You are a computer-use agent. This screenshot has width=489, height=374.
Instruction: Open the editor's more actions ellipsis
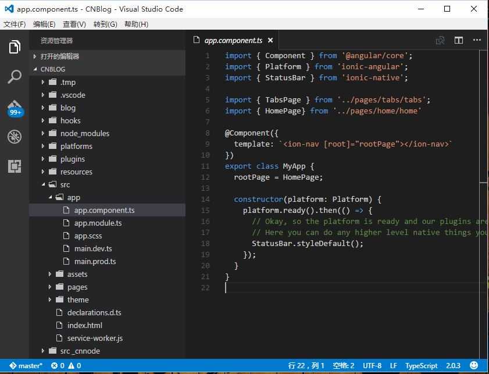click(477, 40)
